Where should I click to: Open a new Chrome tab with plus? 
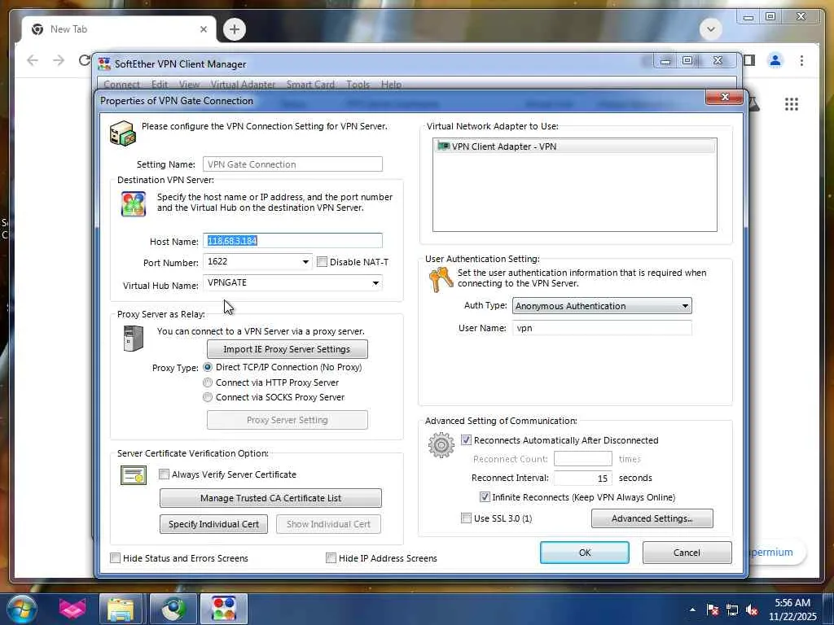pyautogui.click(x=235, y=28)
